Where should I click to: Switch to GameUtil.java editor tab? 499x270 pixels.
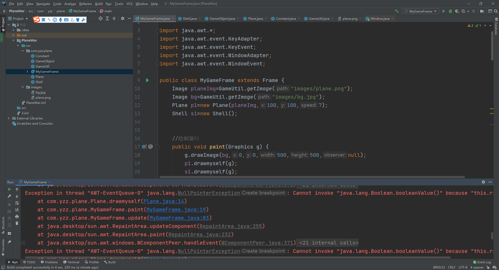tap(319, 18)
